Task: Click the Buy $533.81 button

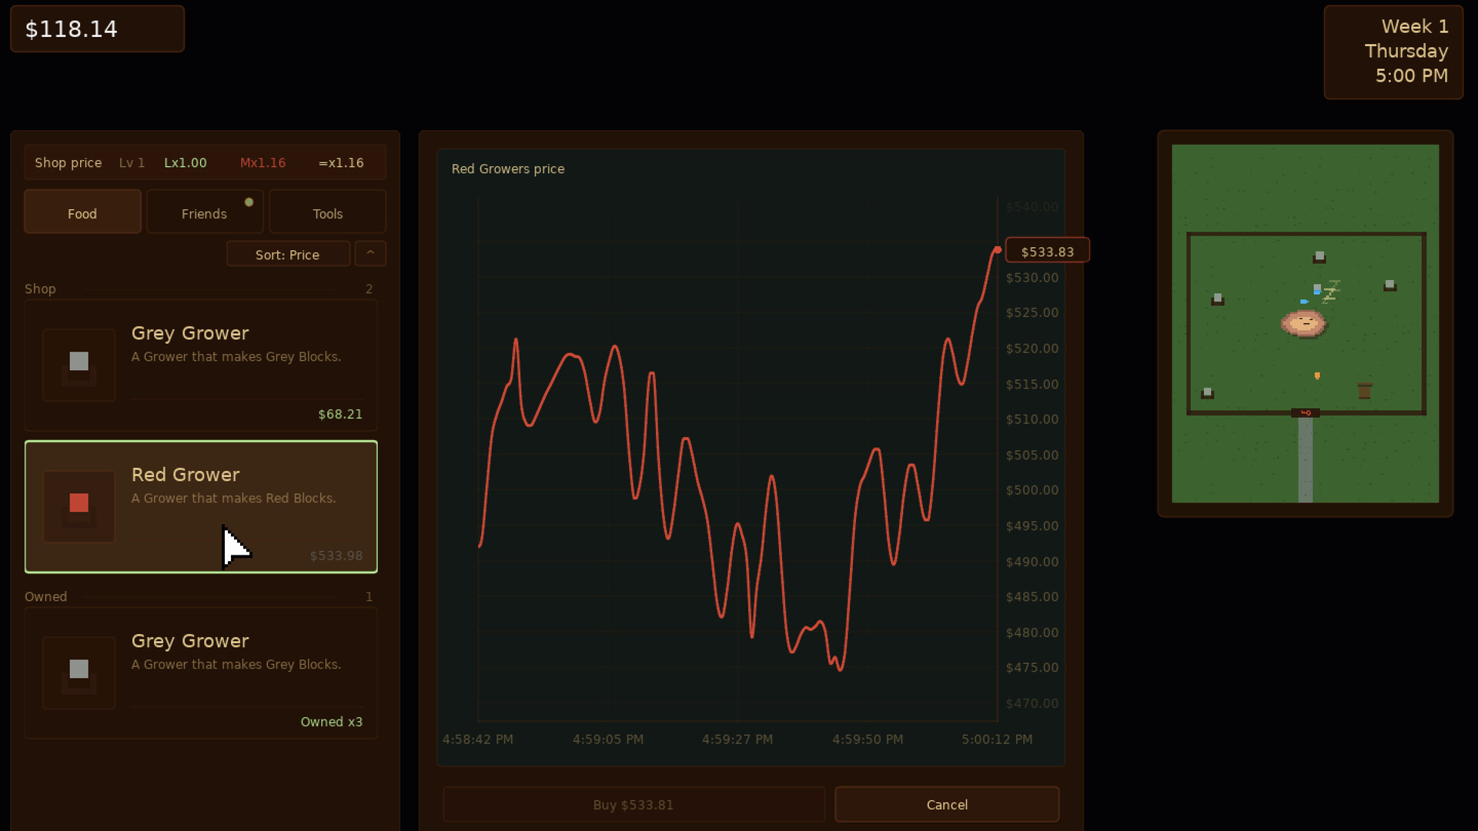Action: click(x=634, y=804)
